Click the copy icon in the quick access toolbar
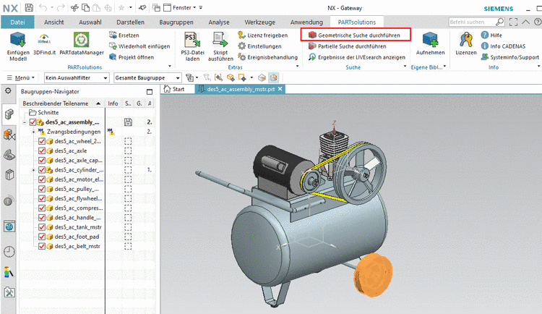The height and width of the screenshot is (314, 542). (x=85, y=8)
